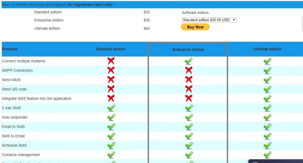Click green check for Integrate SMS feature Ultimate
The width and height of the screenshot is (303, 163).
click(x=268, y=98)
